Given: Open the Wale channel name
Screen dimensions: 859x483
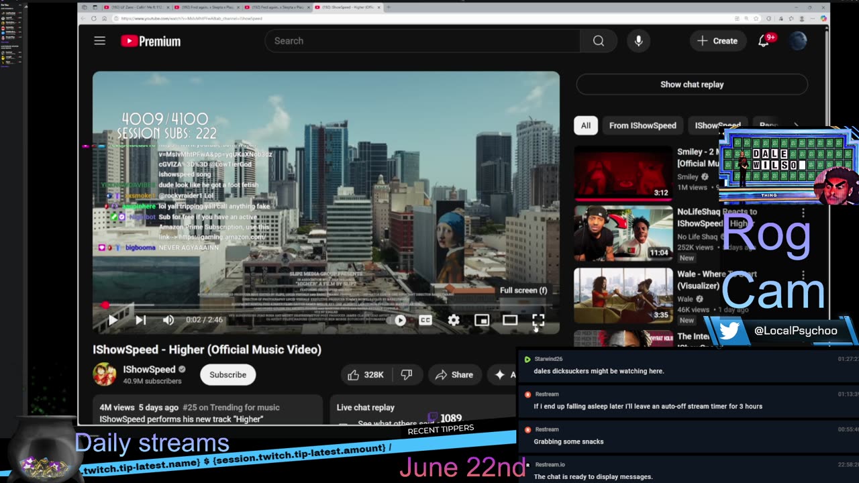Looking at the screenshot, I should pos(685,299).
